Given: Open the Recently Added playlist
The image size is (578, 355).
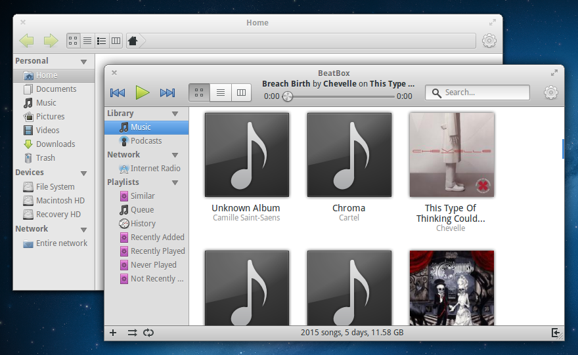Looking at the screenshot, I should 157,238.
